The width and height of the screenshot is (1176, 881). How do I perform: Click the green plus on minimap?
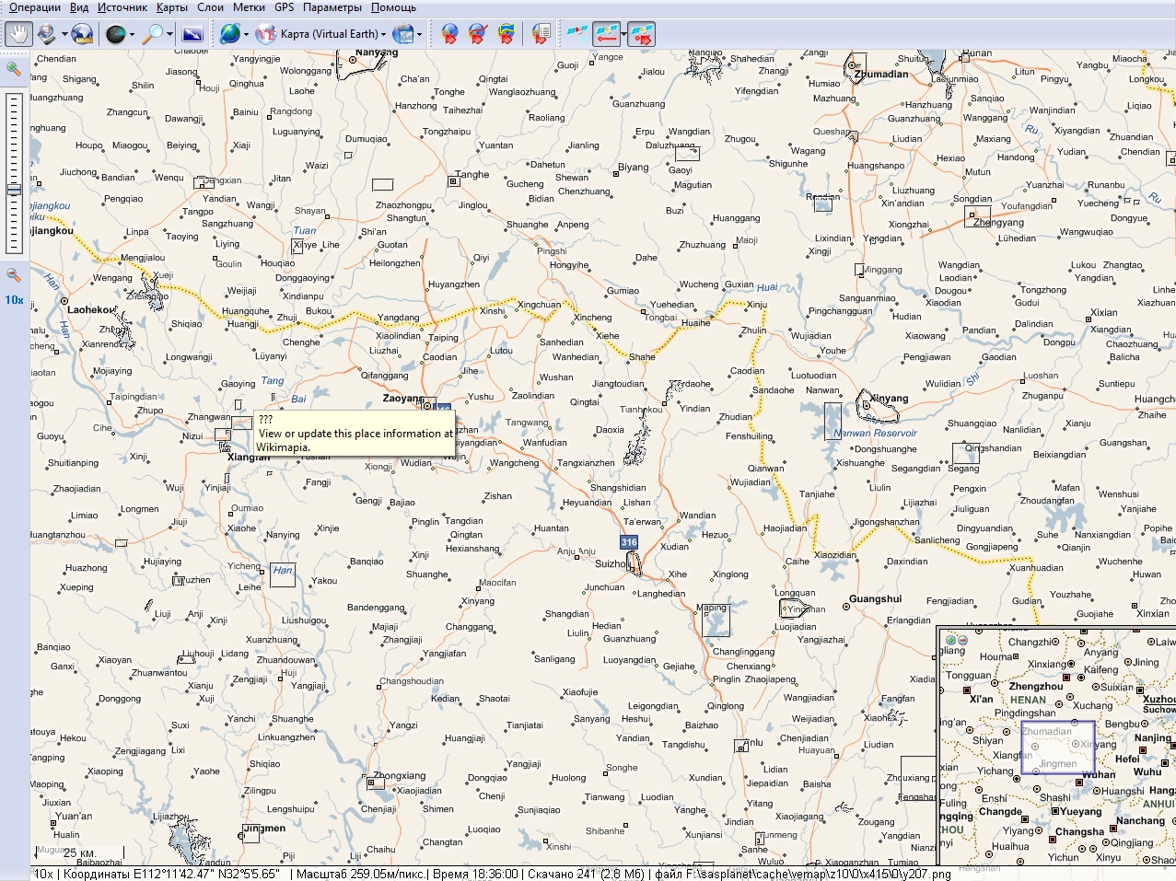click(x=950, y=640)
